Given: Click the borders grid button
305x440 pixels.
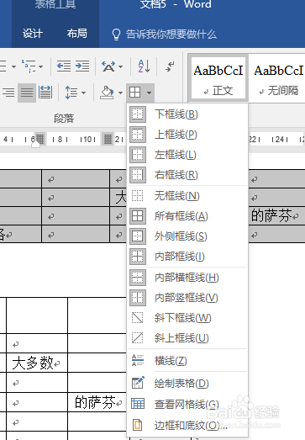Looking at the screenshot, I should (x=134, y=93).
